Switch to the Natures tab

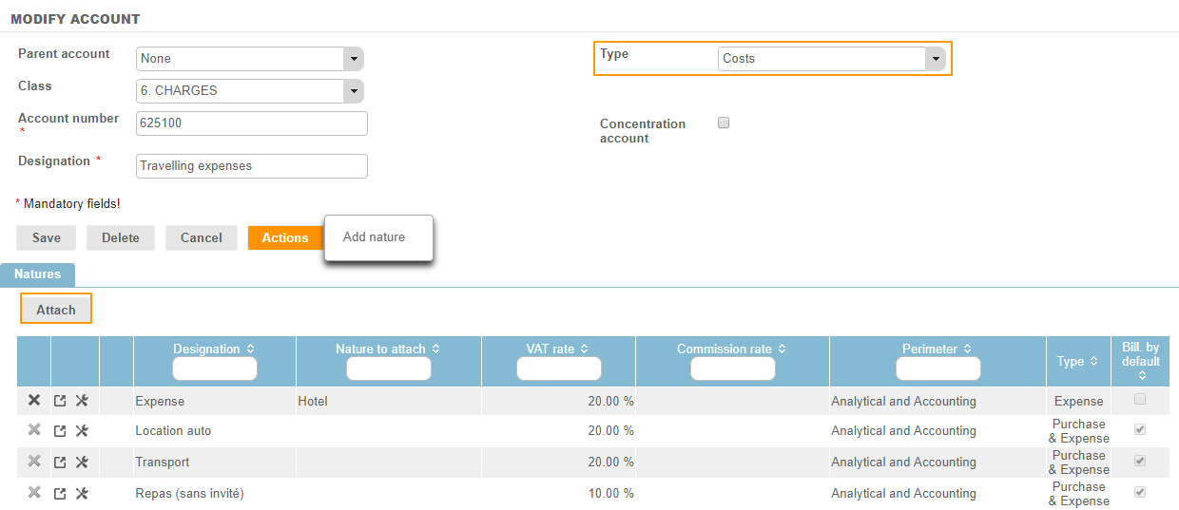coord(37,274)
